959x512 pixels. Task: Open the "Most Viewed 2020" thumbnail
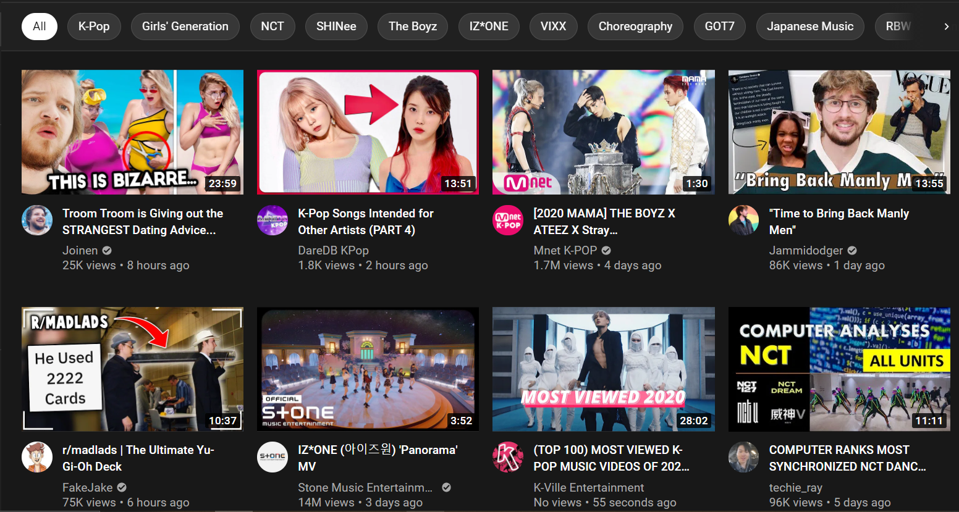[x=604, y=369]
